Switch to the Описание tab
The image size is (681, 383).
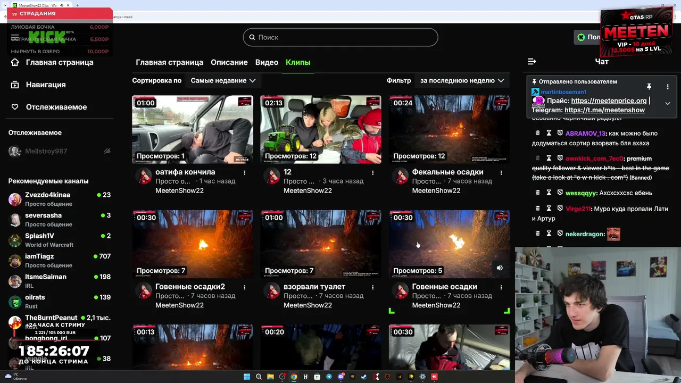(229, 62)
